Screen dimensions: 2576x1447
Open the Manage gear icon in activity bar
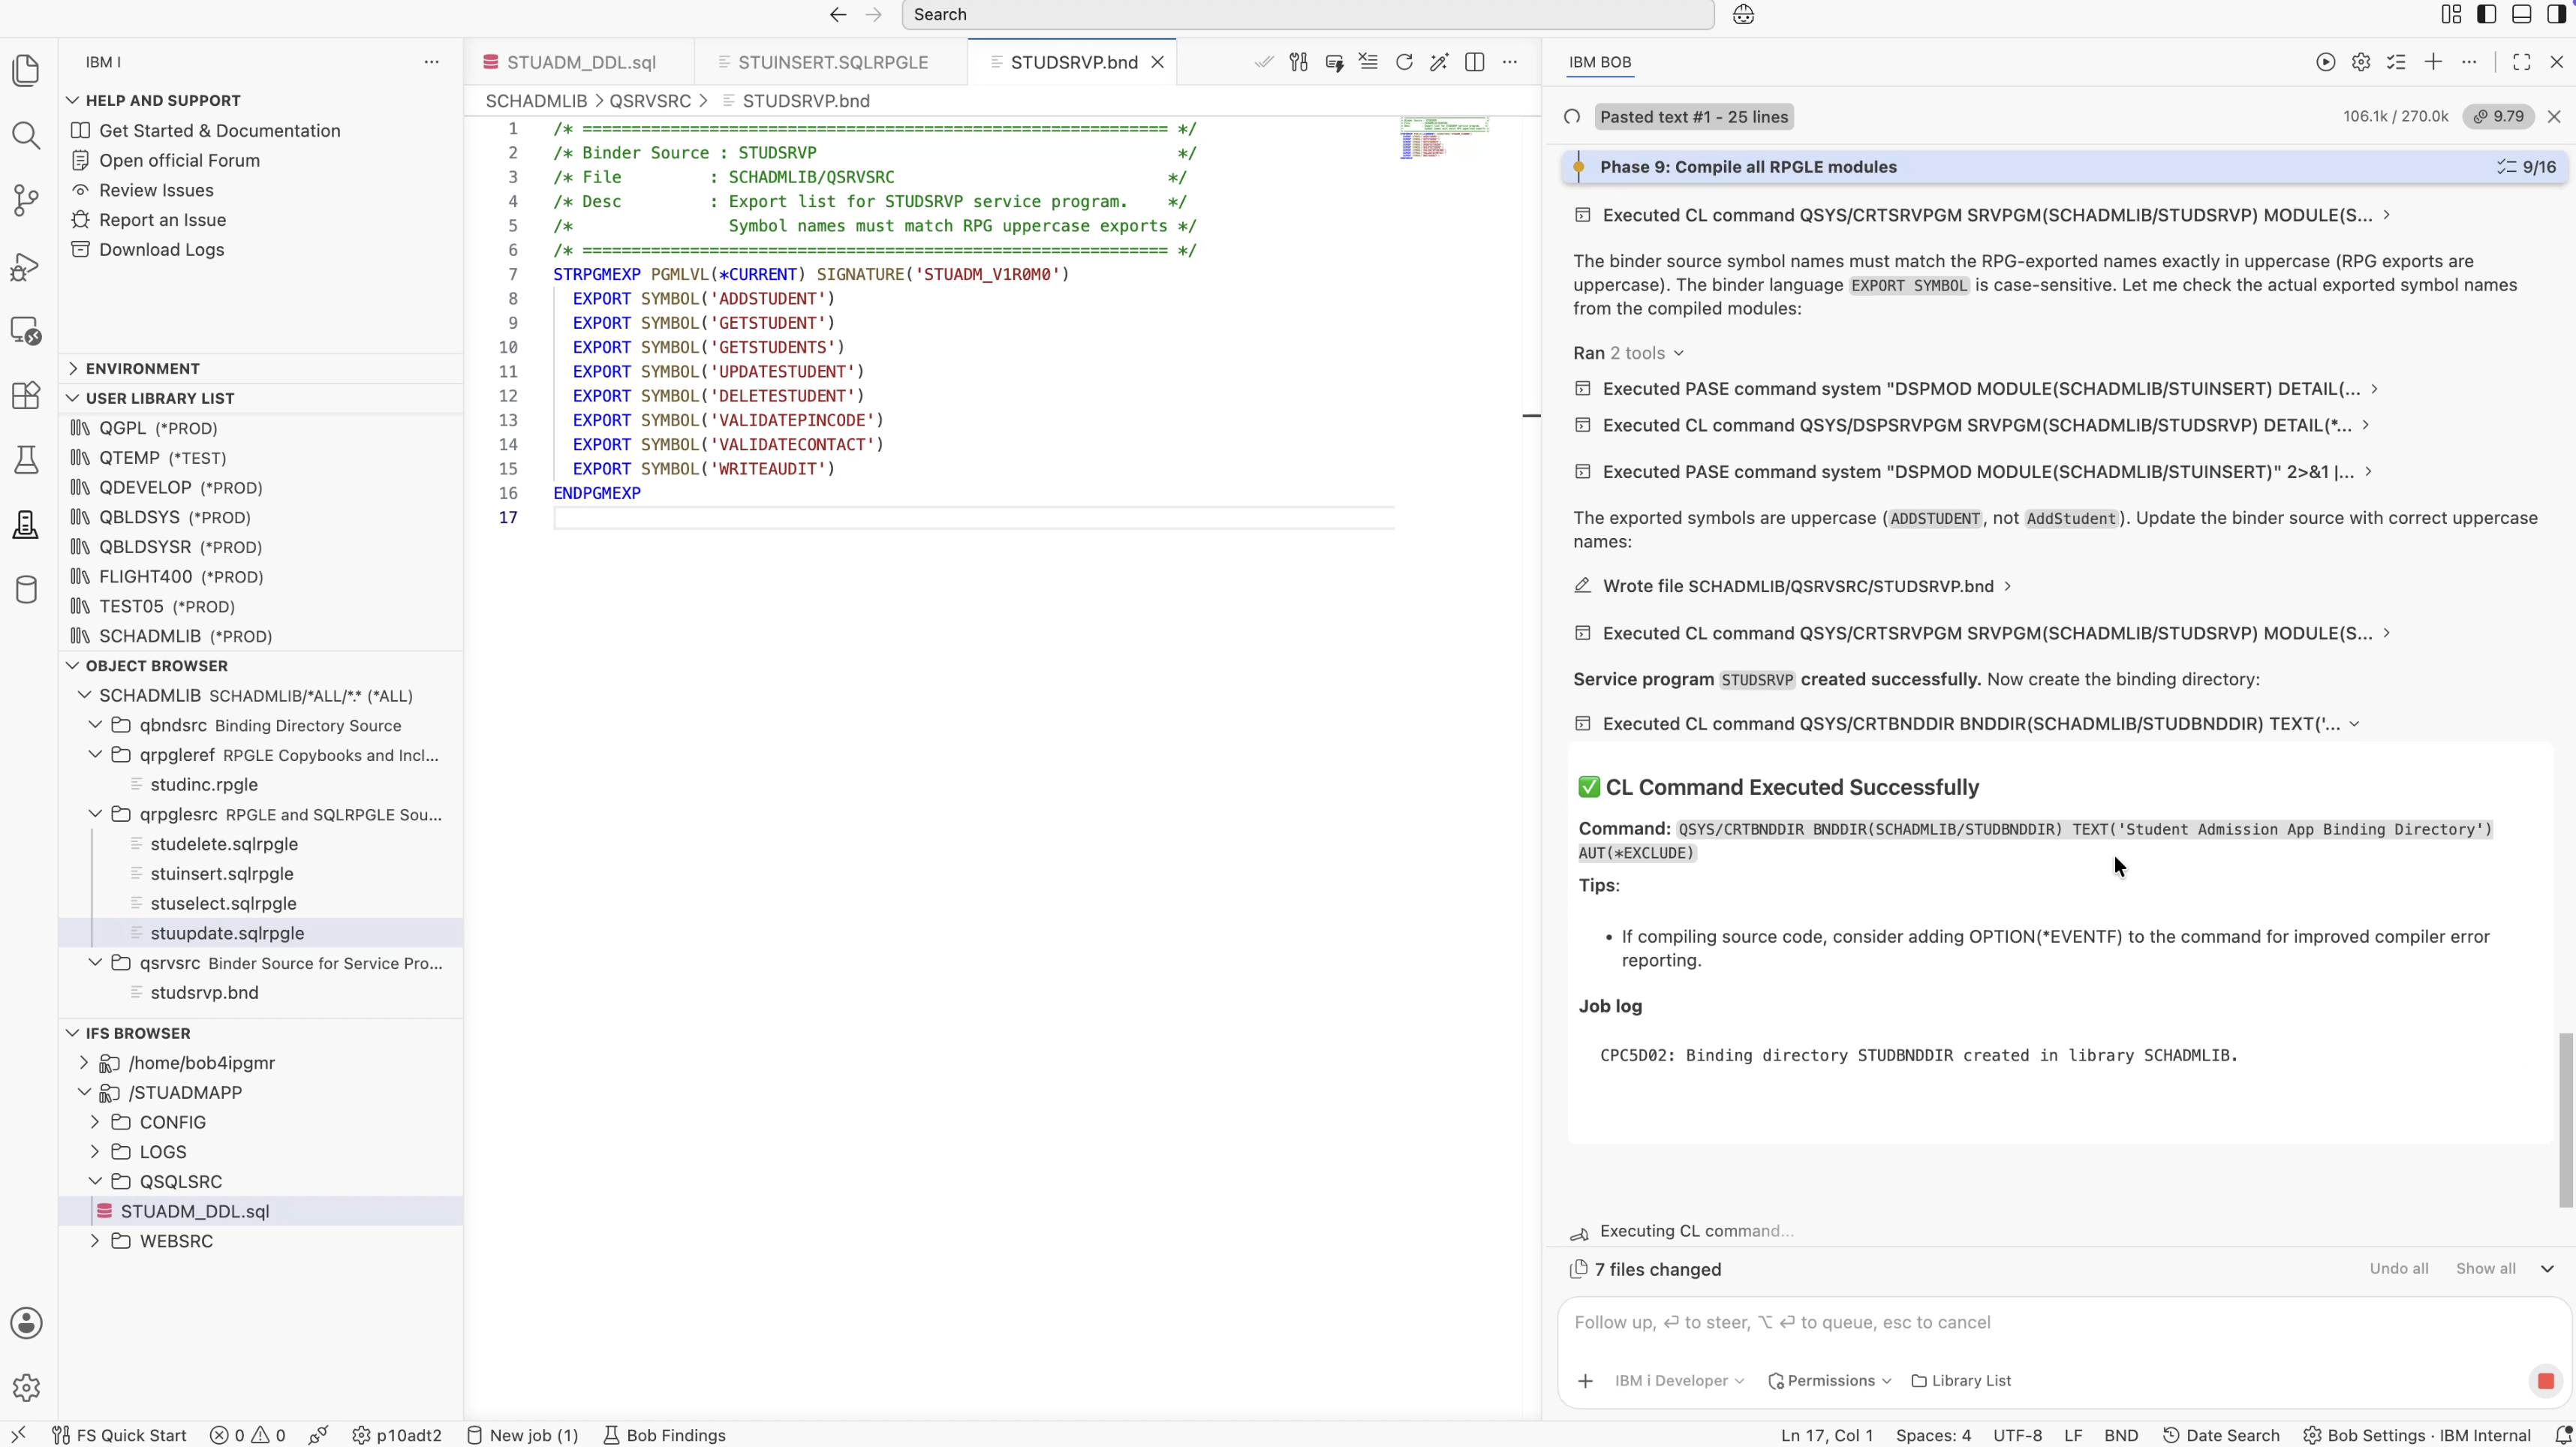[27, 1388]
